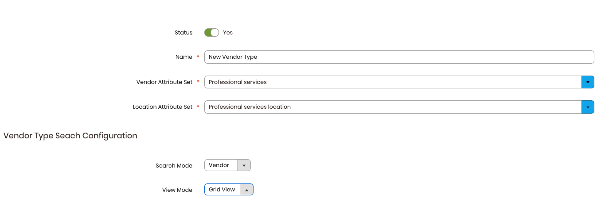This screenshot has height=206, width=601.
Task: Expand Search Mode using its gray arrow
Action: click(x=244, y=165)
